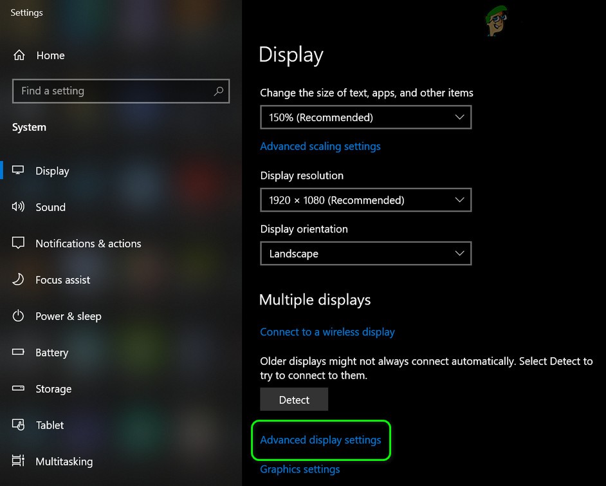This screenshot has height=486, width=606.
Task: Open the Display orientation dropdown
Action: click(x=365, y=254)
